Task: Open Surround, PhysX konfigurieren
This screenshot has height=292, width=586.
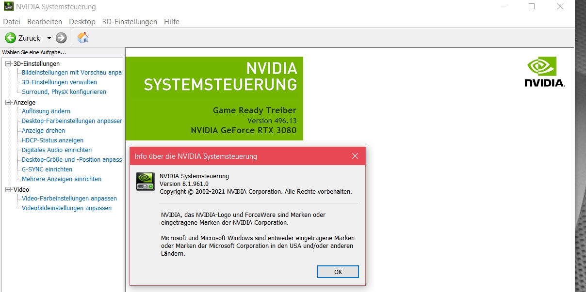Action: click(x=64, y=92)
